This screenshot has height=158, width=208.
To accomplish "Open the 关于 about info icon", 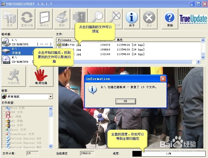I will pos(132,19).
